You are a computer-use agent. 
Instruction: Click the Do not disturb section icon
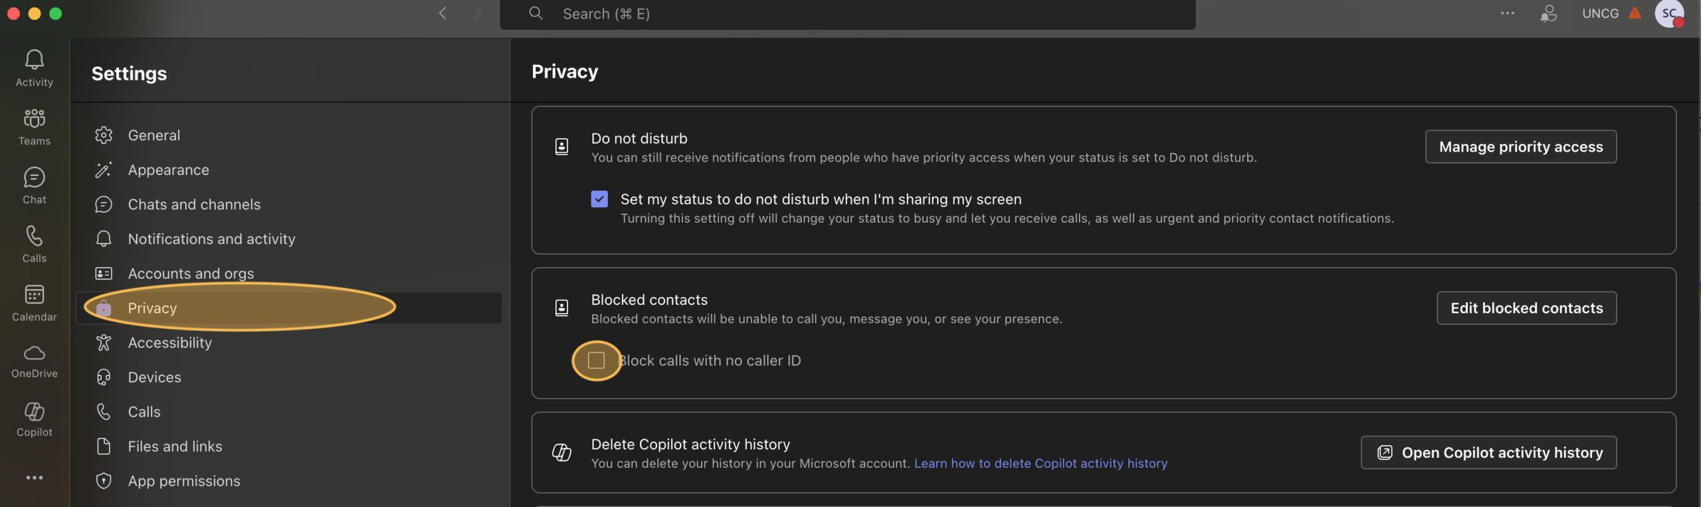[561, 146]
